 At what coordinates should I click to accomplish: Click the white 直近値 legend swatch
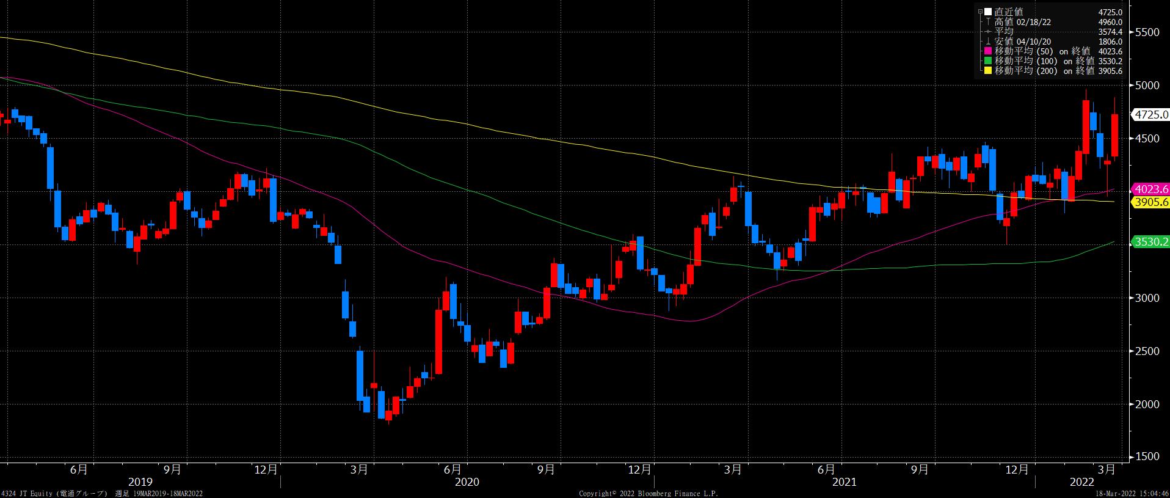click(x=988, y=12)
